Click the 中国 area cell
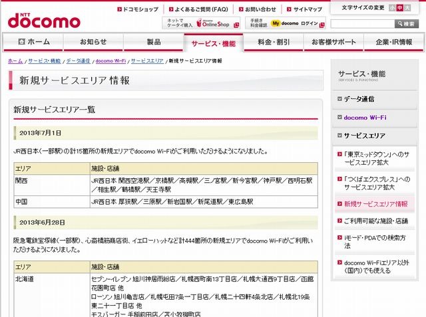 pyautogui.click(x=52, y=202)
